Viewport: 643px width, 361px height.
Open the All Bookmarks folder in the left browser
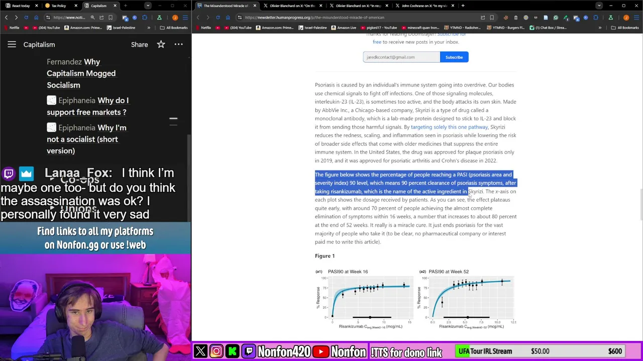click(x=174, y=28)
